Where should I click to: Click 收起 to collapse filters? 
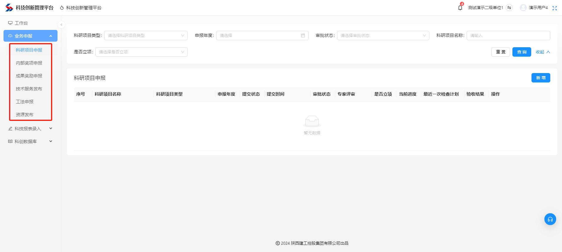[543, 52]
